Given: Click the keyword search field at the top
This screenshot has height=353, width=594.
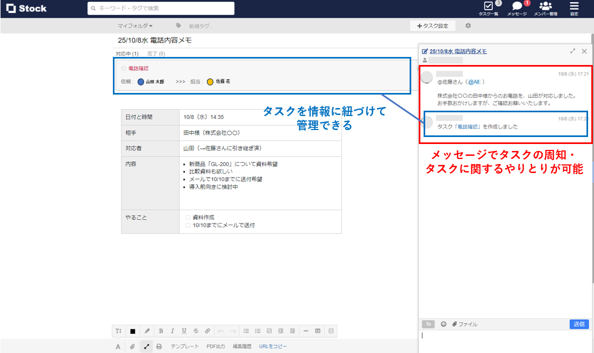Looking at the screenshot, I should point(161,8).
